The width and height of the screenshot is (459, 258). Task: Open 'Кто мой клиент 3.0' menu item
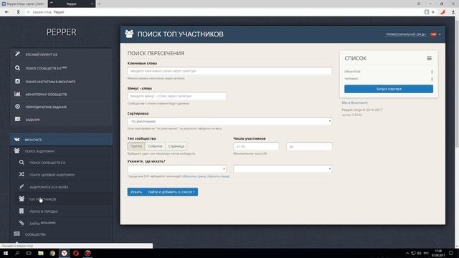coord(62,54)
